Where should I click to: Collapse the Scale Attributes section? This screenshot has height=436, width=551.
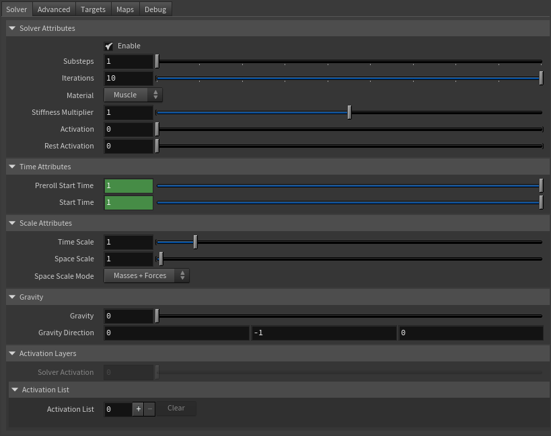(x=11, y=222)
